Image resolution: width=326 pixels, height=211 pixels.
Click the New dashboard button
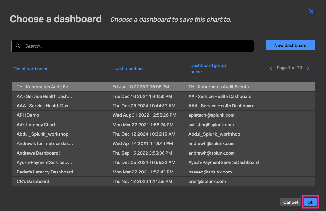[x=290, y=45]
